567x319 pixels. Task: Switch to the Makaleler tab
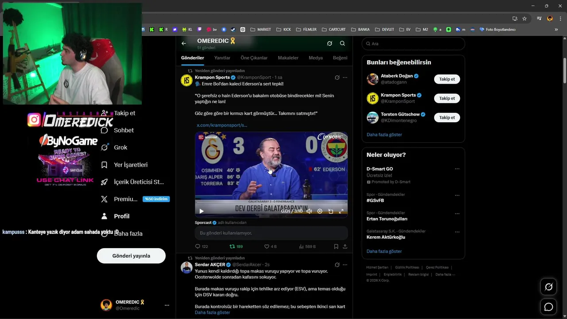click(288, 58)
